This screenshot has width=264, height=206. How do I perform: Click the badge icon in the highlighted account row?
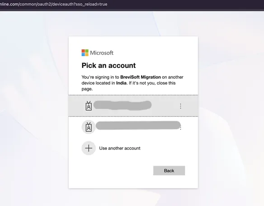tap(89, 106)
